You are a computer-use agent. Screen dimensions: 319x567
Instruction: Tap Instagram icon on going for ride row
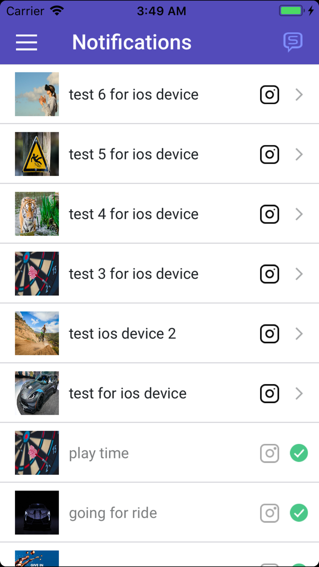click(x=269, y=513)
